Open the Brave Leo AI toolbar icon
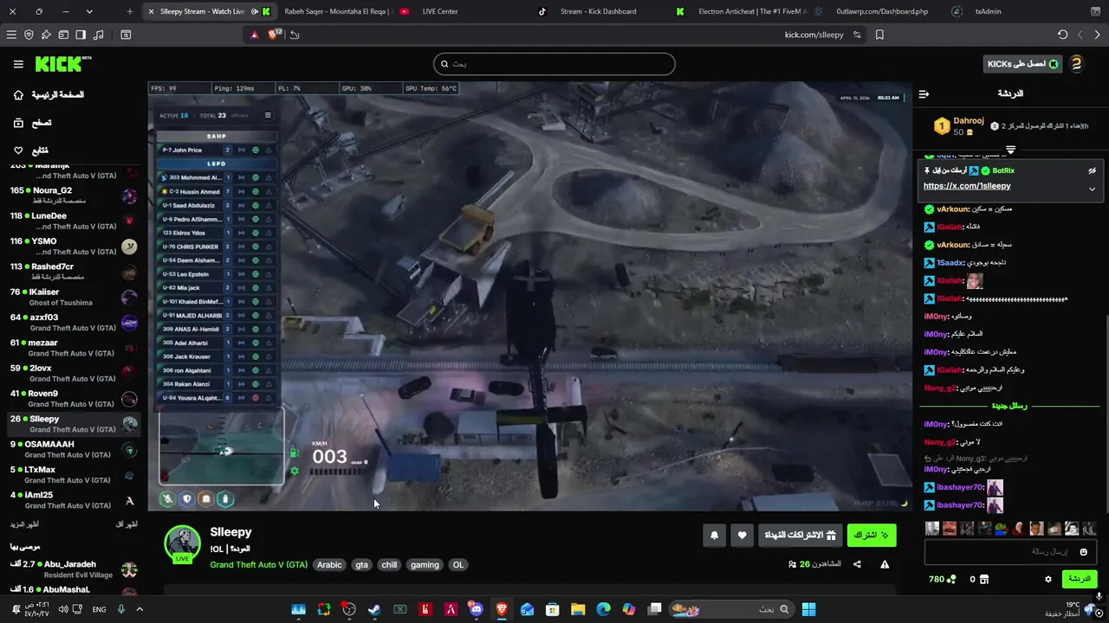This screenshot has width=1109, height=623. pyautogui.click(x=46, y=35)
